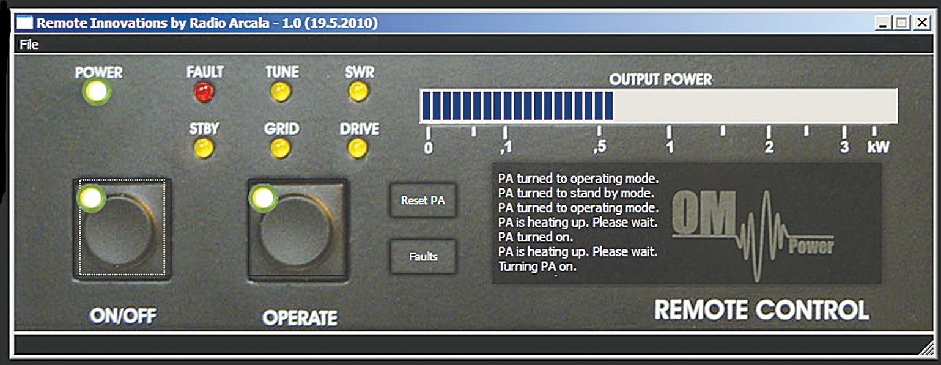Click the OUTPUT POWER bar meter

659,105
